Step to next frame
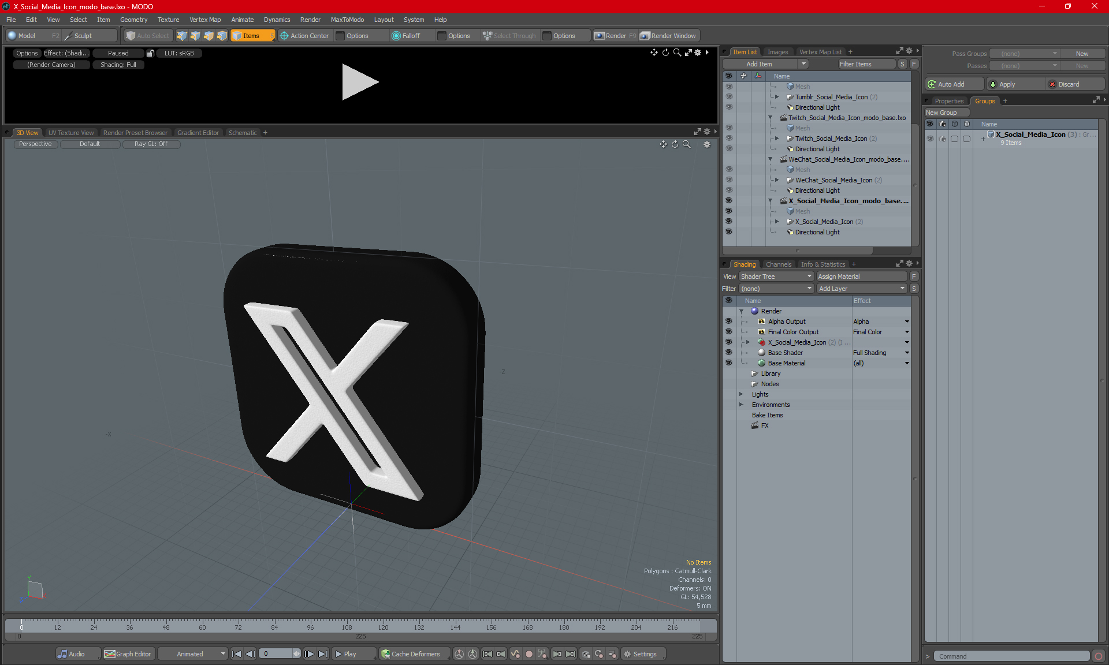Image resolution: width=1109 pixels, height=665 pixels. [x=309, y=654]
